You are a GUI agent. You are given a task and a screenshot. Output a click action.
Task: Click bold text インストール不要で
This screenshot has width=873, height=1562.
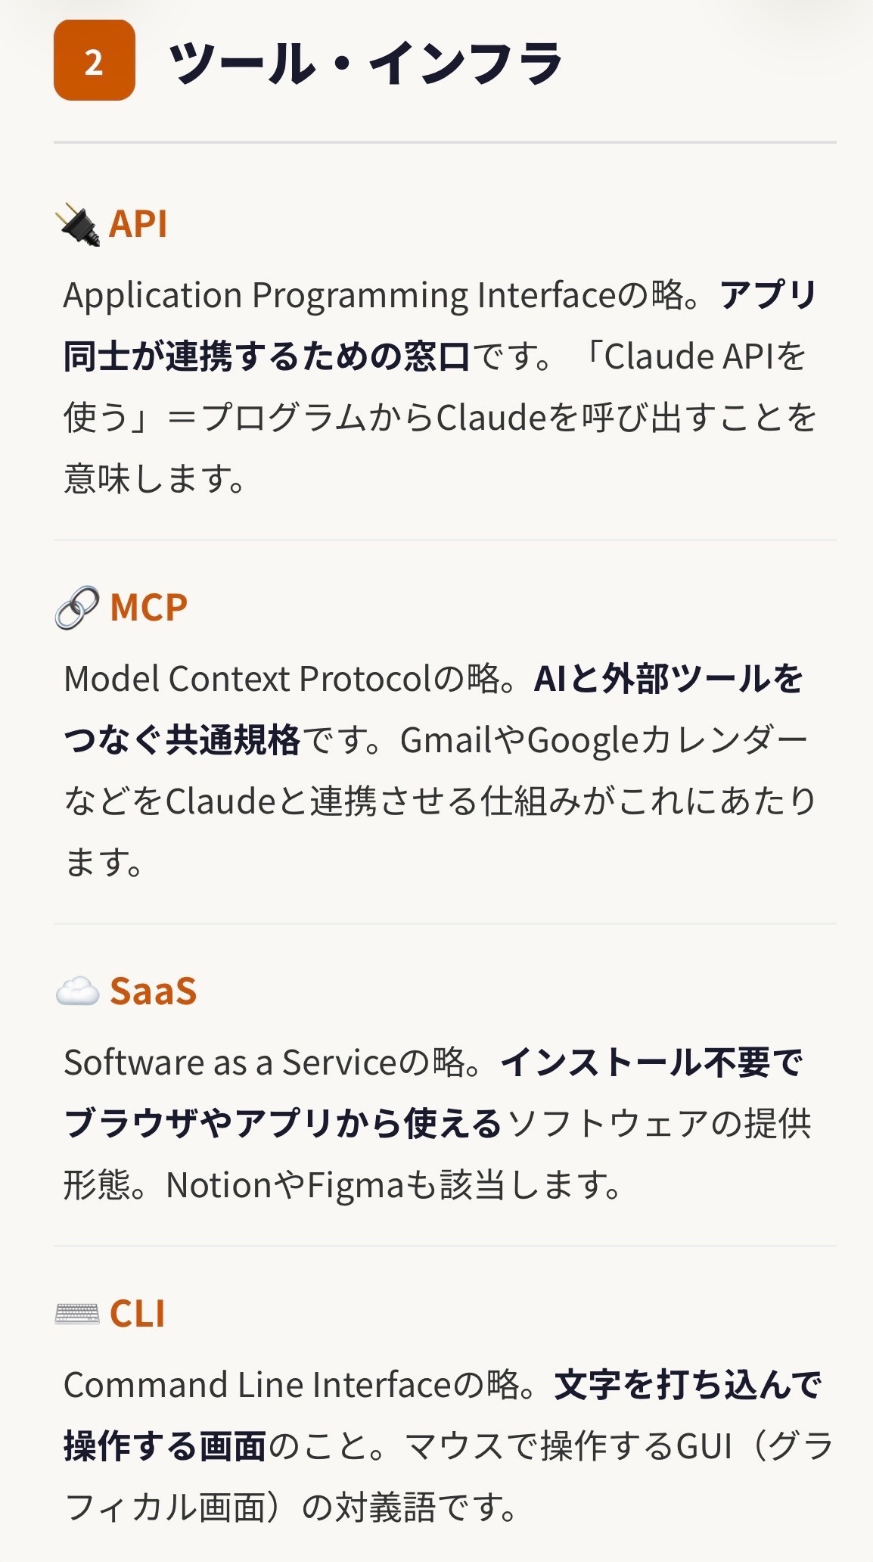(x=651, y=1063)
